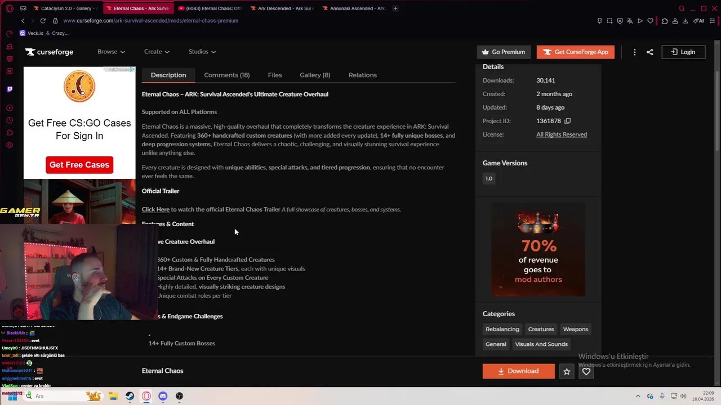
Task: Select the Creatures category tag
Action: [x=541, y=329]
